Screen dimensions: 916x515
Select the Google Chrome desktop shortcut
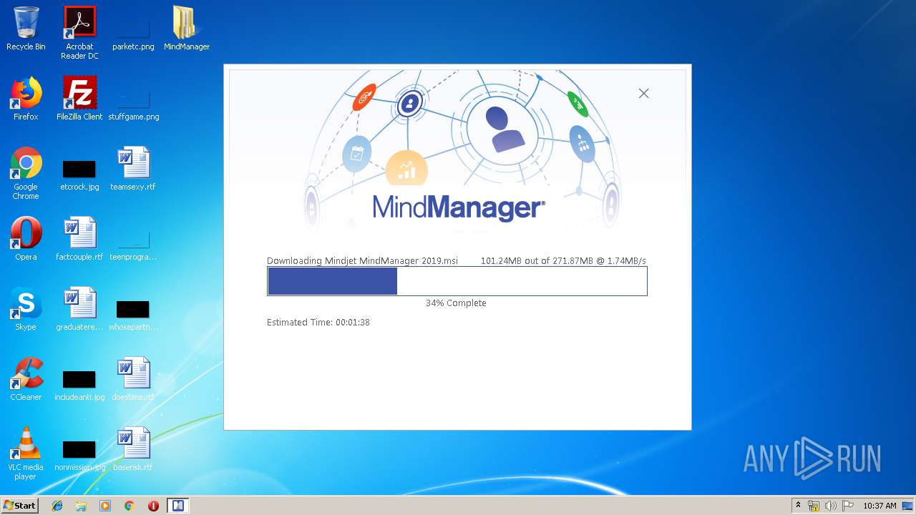[x=26, y=173]
